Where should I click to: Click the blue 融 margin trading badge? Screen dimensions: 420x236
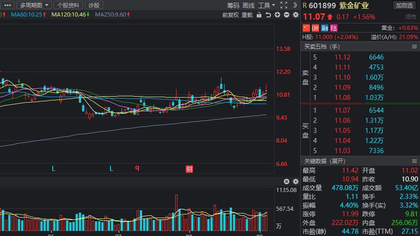[325, 28]
